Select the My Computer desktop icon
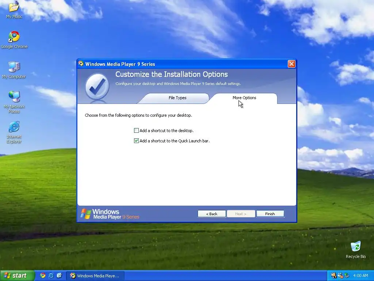 click(x=14, y=70)
